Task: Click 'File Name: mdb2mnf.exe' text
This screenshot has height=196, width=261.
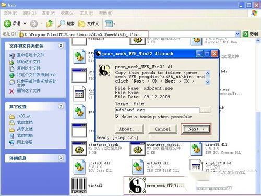Action: point(144,88)
